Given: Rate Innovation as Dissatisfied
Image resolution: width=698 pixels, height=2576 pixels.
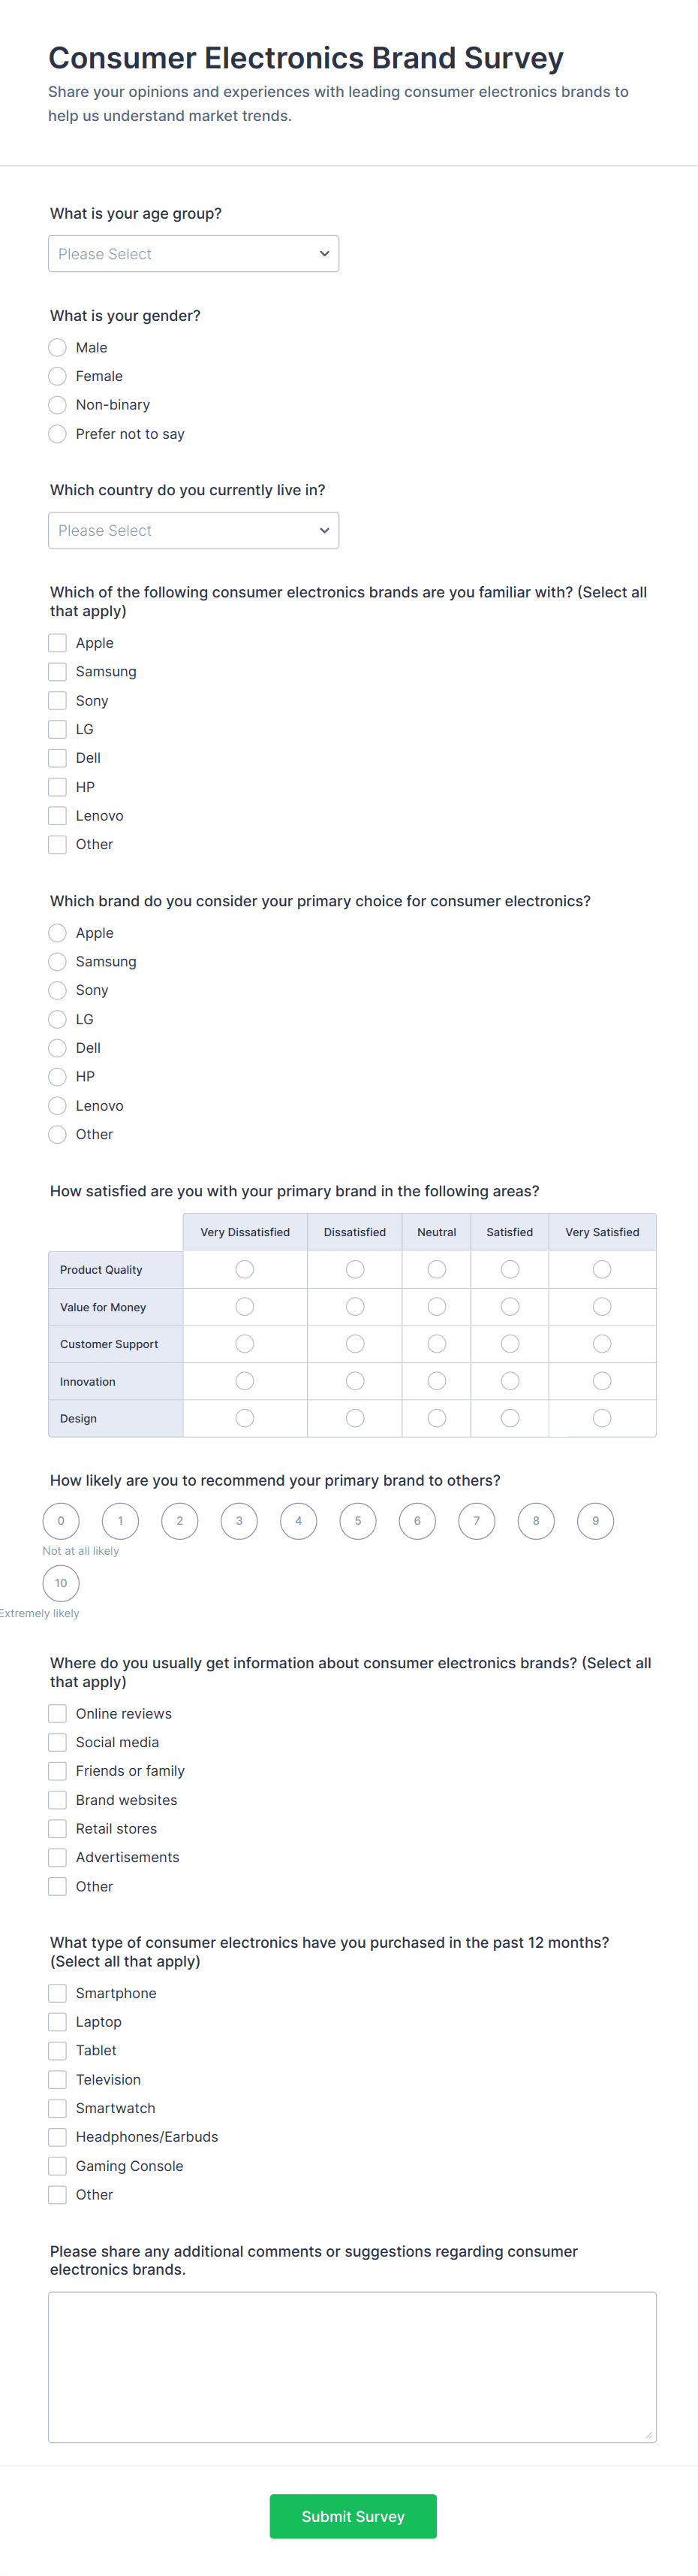Looking at the screenshot, I should coord(354,1381).
